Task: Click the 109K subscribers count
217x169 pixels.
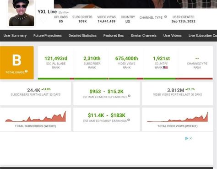Action: pos(82,22)
